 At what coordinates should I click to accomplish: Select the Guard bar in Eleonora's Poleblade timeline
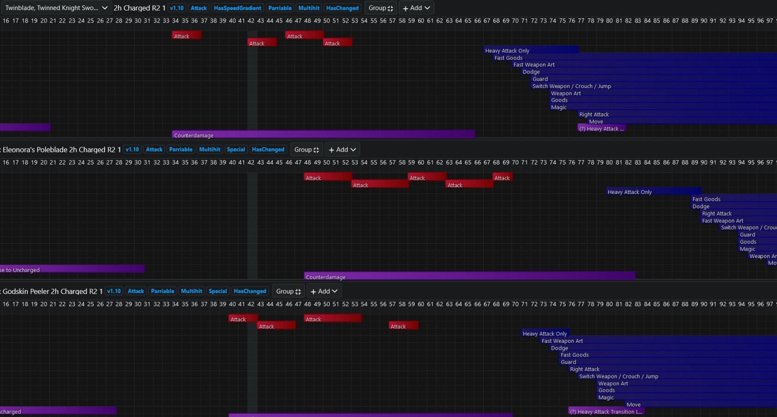click(758, 235)
